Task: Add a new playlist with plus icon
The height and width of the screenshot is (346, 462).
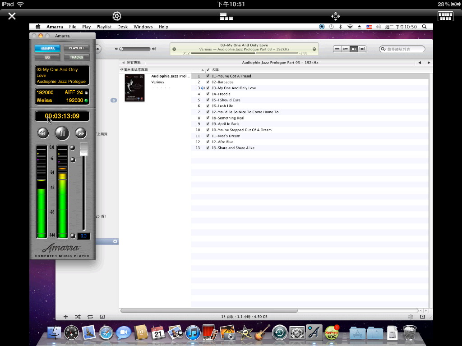Action: [65, 317]
